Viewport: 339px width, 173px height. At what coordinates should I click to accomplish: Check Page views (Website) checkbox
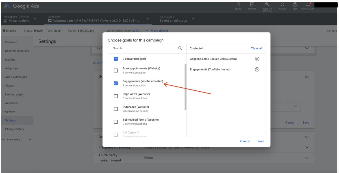coord(116,96)
